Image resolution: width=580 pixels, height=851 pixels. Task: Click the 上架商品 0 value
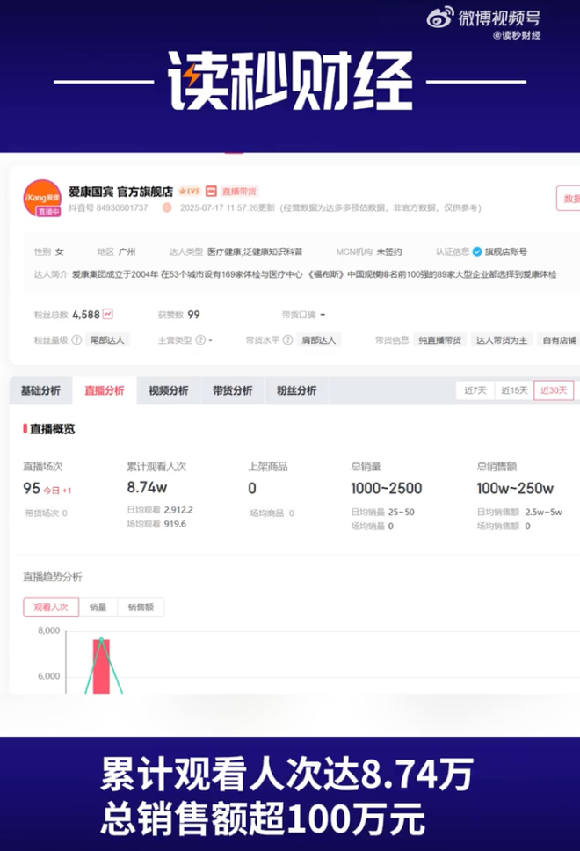pyautogui.click(x=252, y=489)
